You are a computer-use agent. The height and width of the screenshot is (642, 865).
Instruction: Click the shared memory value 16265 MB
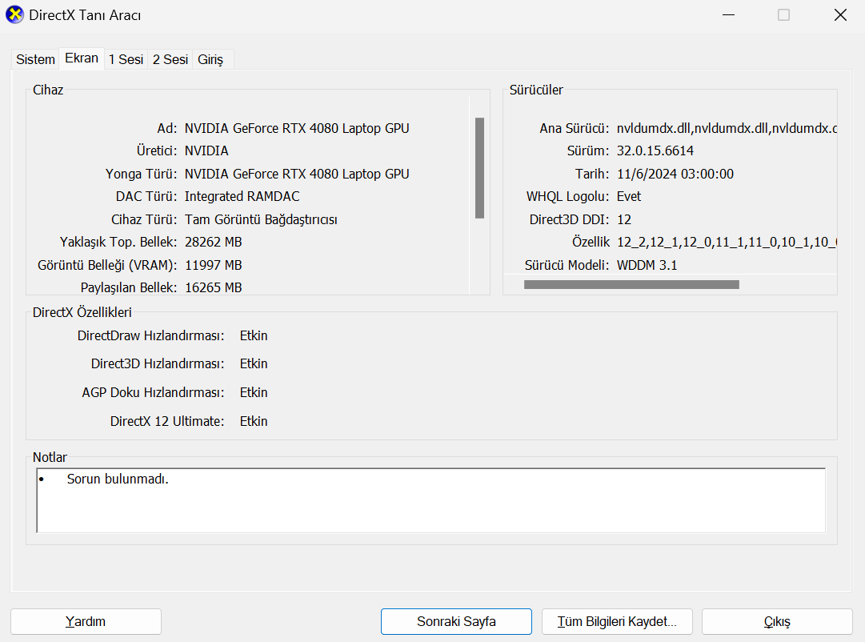[x=214, y=287]
